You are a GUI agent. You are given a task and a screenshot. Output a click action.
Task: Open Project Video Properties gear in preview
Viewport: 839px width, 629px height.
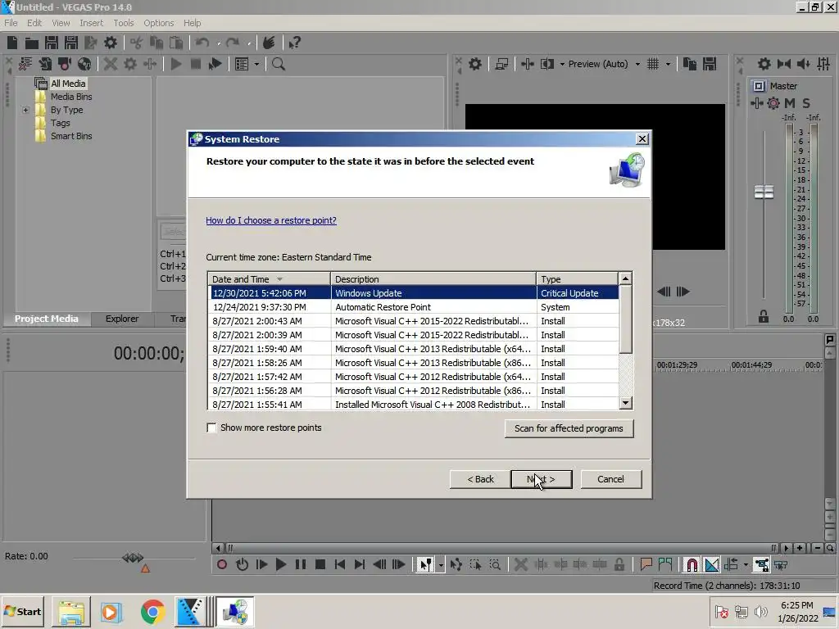pyautogui.click(x=475, y=64)
